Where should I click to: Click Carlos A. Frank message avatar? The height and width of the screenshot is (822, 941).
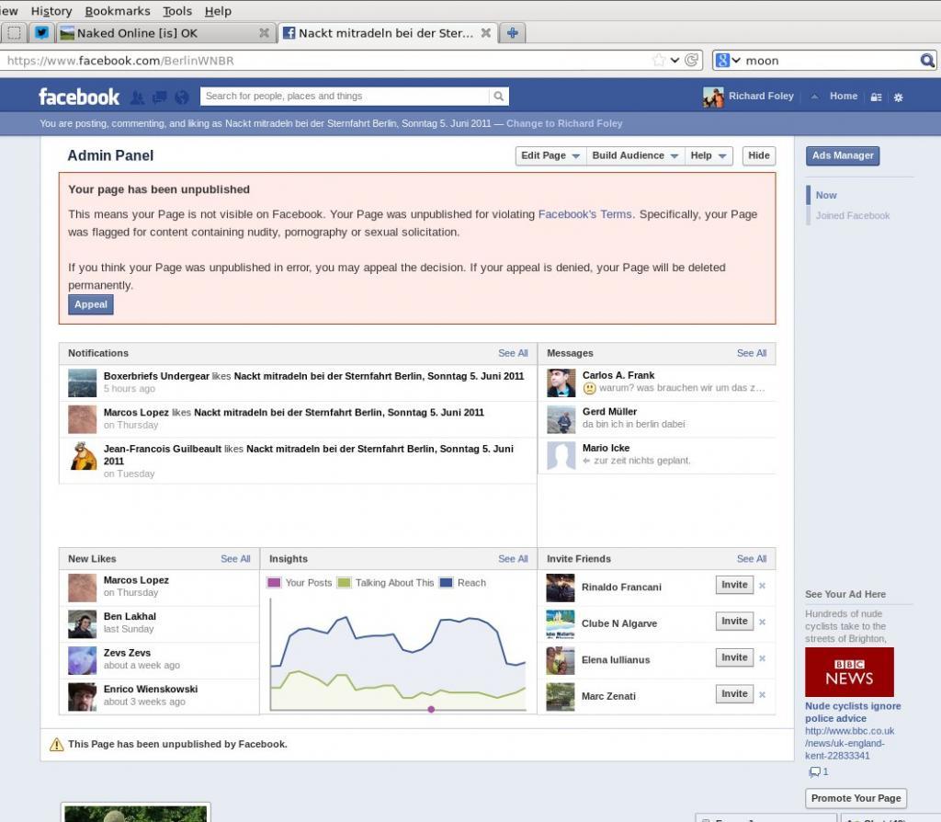[561, 382]
